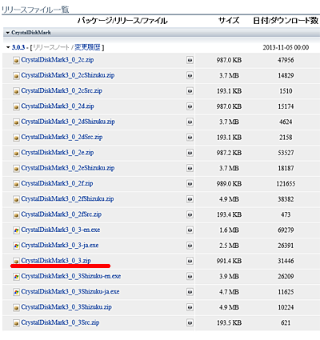320x340 pixels.
Task: Click exe icon beside CrystalDiskMark3_0_3Shizuku-en.exe
Action: [x=16, y=277]
